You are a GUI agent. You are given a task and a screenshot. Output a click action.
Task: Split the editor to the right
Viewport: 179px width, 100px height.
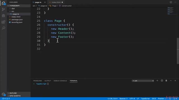(x=171, y=2)
